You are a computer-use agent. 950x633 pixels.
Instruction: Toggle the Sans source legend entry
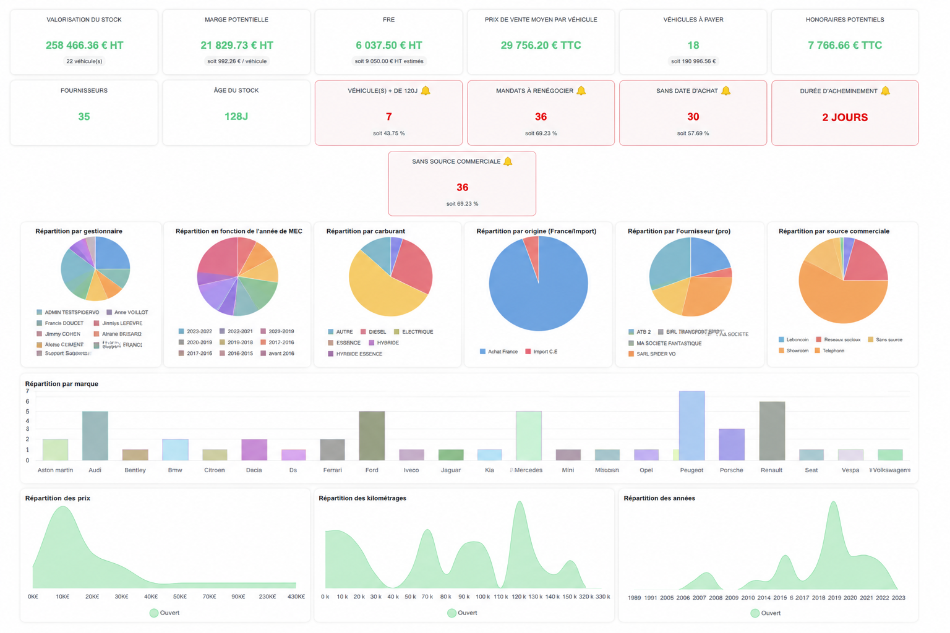[x=885, y=339]
